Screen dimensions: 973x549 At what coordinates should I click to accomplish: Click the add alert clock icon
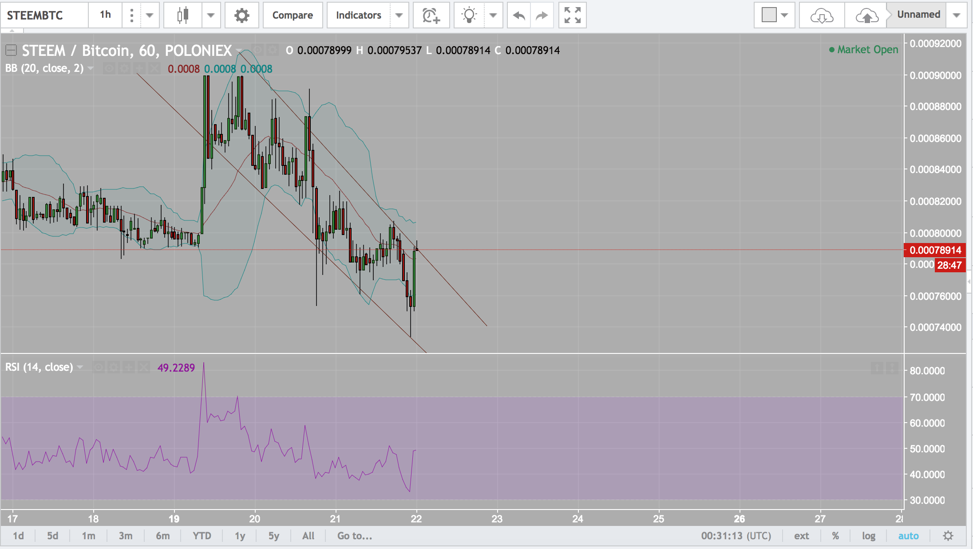[x=431, y=16]
